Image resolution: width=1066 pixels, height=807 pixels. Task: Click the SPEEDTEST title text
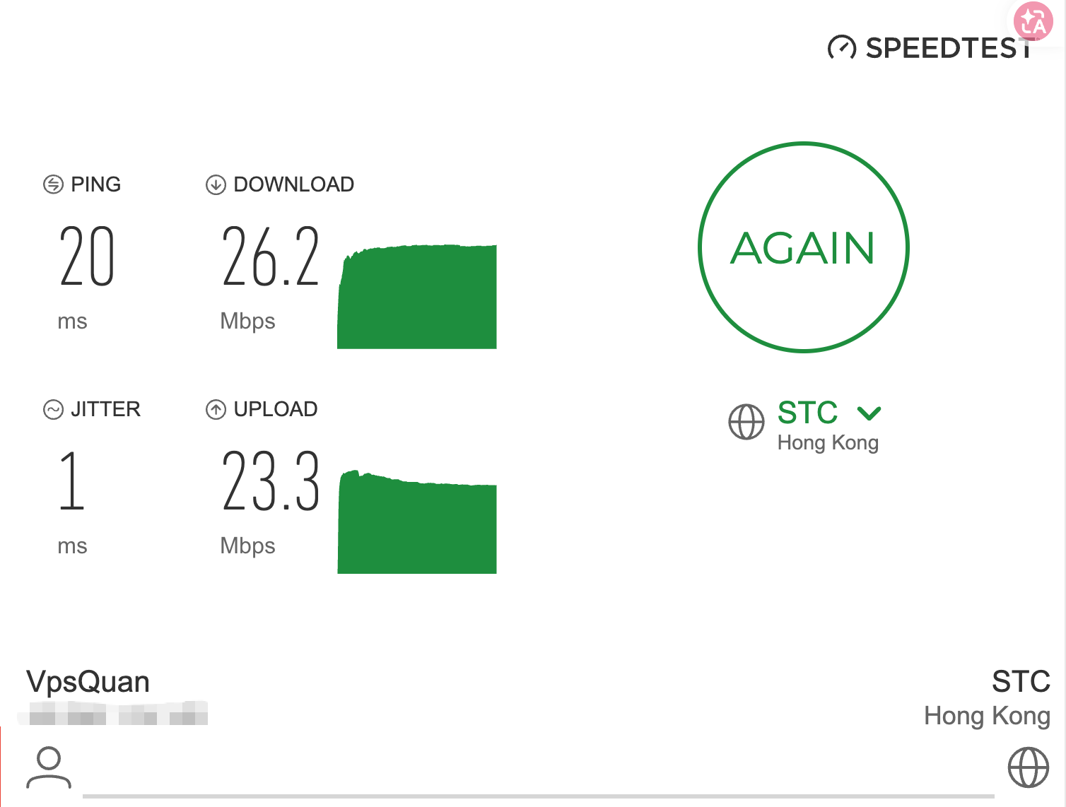point(947,48)
